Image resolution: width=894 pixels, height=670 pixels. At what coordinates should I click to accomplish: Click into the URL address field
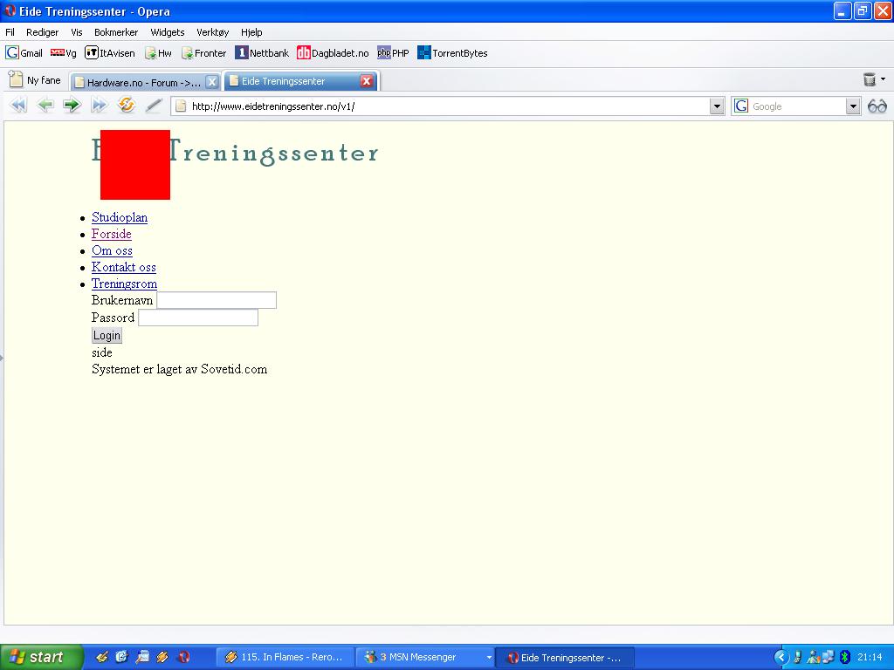[448, 106]
